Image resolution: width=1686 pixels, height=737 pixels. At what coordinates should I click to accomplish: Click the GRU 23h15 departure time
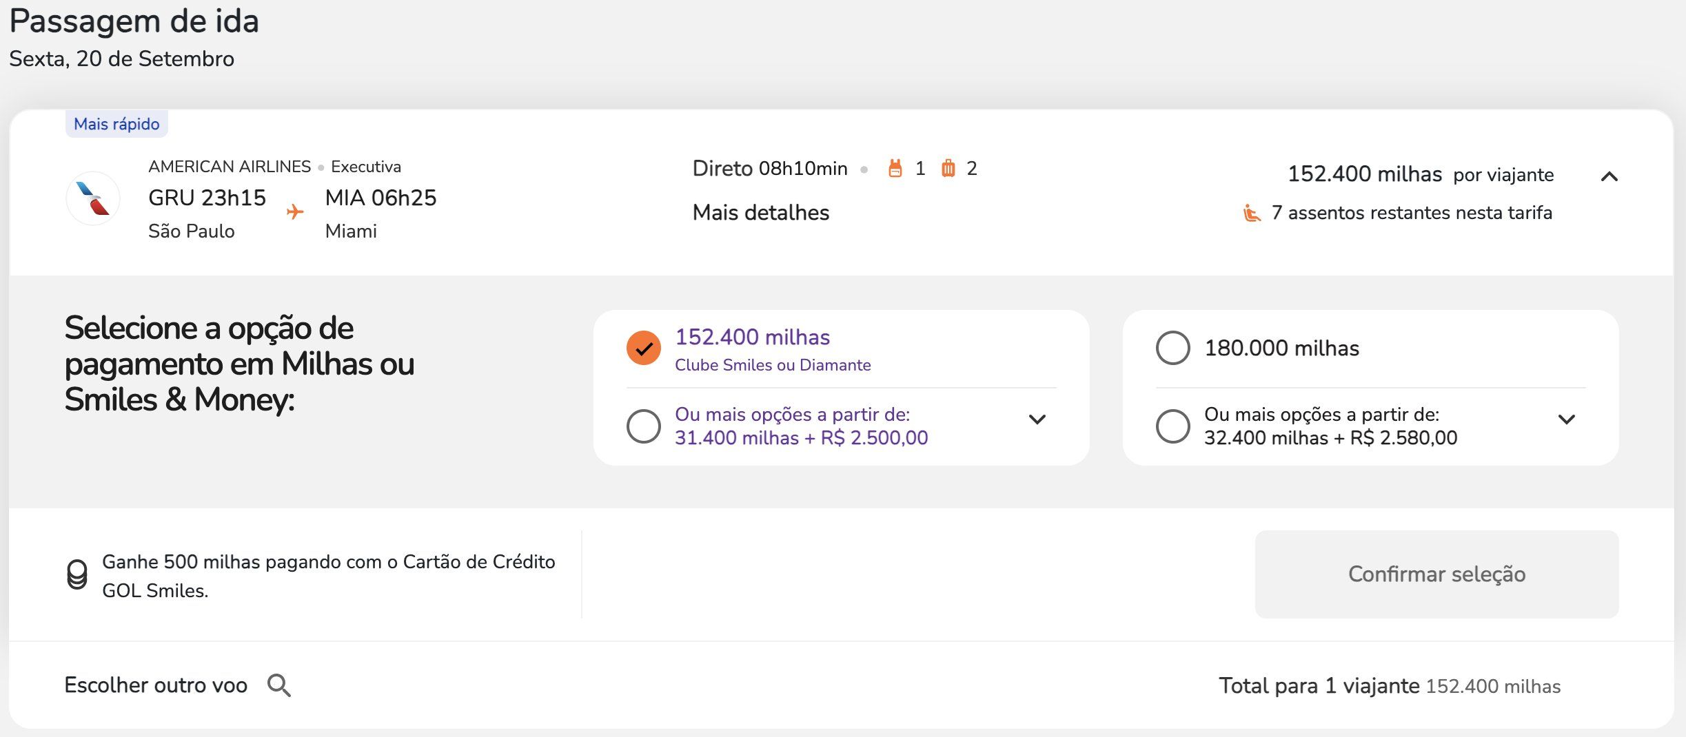(207, 198)
